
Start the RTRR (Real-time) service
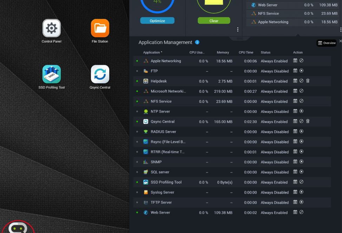pyautogui.click(x=301, y=151)
